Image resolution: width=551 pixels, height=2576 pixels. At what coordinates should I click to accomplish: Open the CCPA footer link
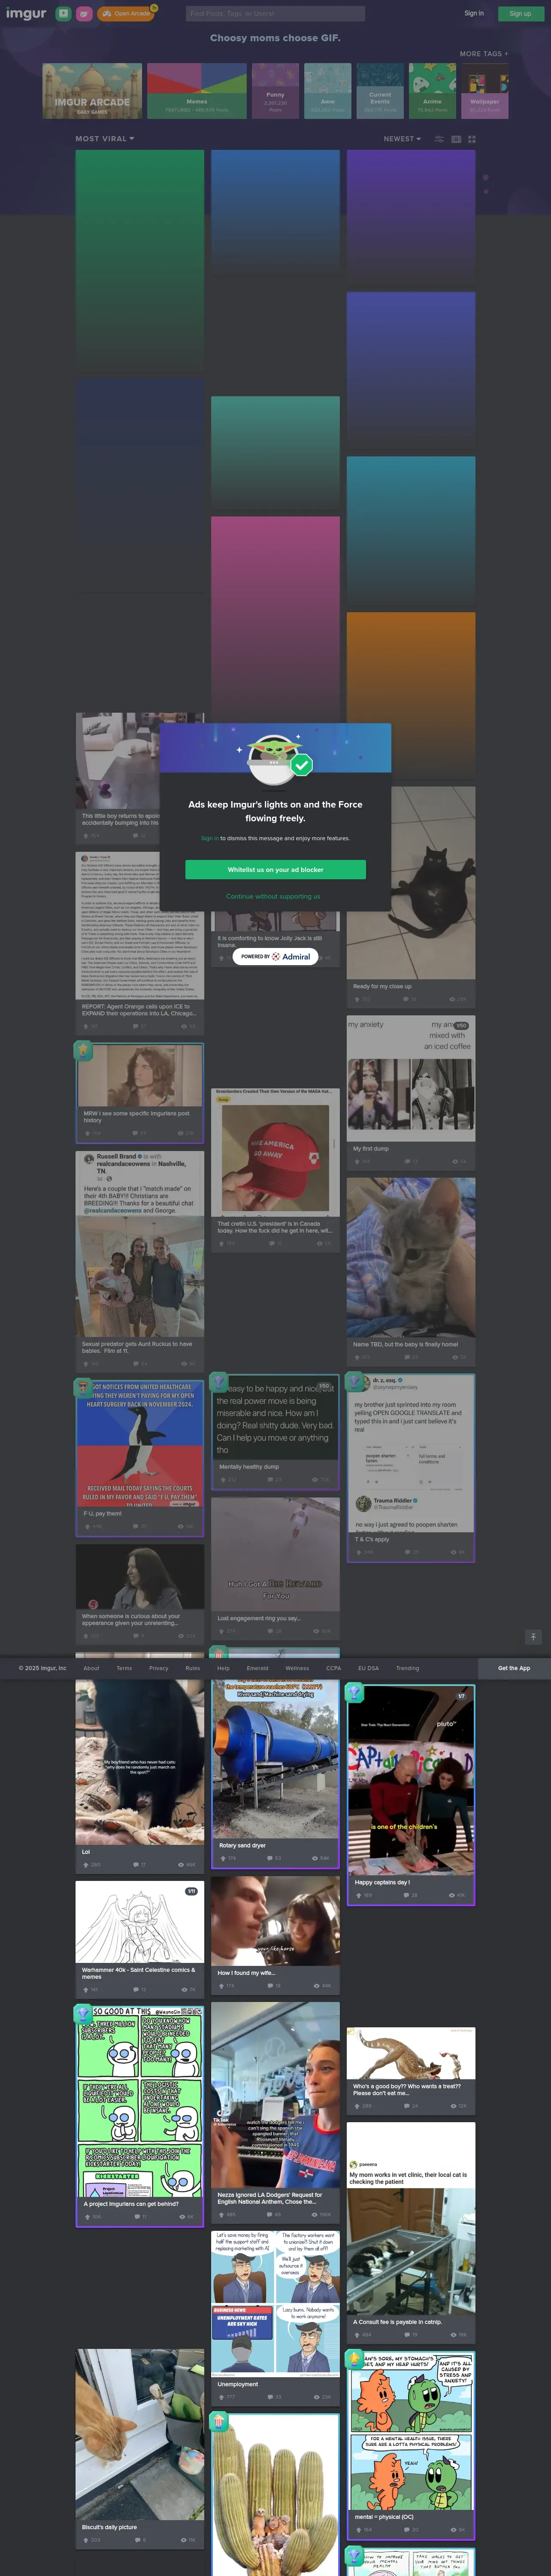[334, 1668]
